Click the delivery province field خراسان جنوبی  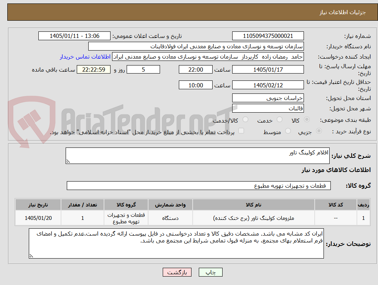(268, 98)
